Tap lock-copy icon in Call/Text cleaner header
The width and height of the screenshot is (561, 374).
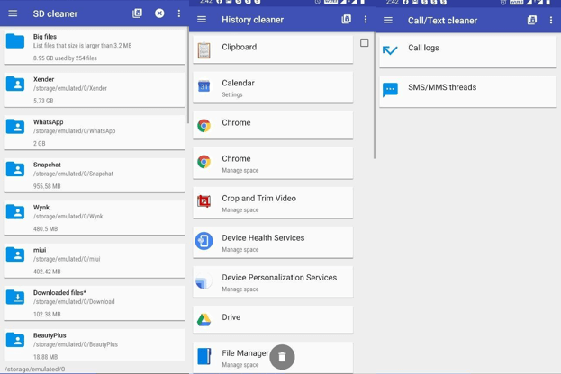pos(532,20)
